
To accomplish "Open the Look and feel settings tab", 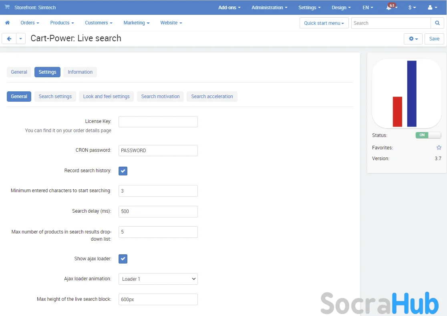I will pos(106,97).
